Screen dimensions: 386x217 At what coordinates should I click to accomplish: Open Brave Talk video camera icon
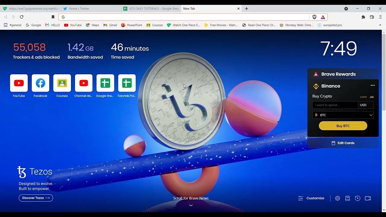[368, 198]
